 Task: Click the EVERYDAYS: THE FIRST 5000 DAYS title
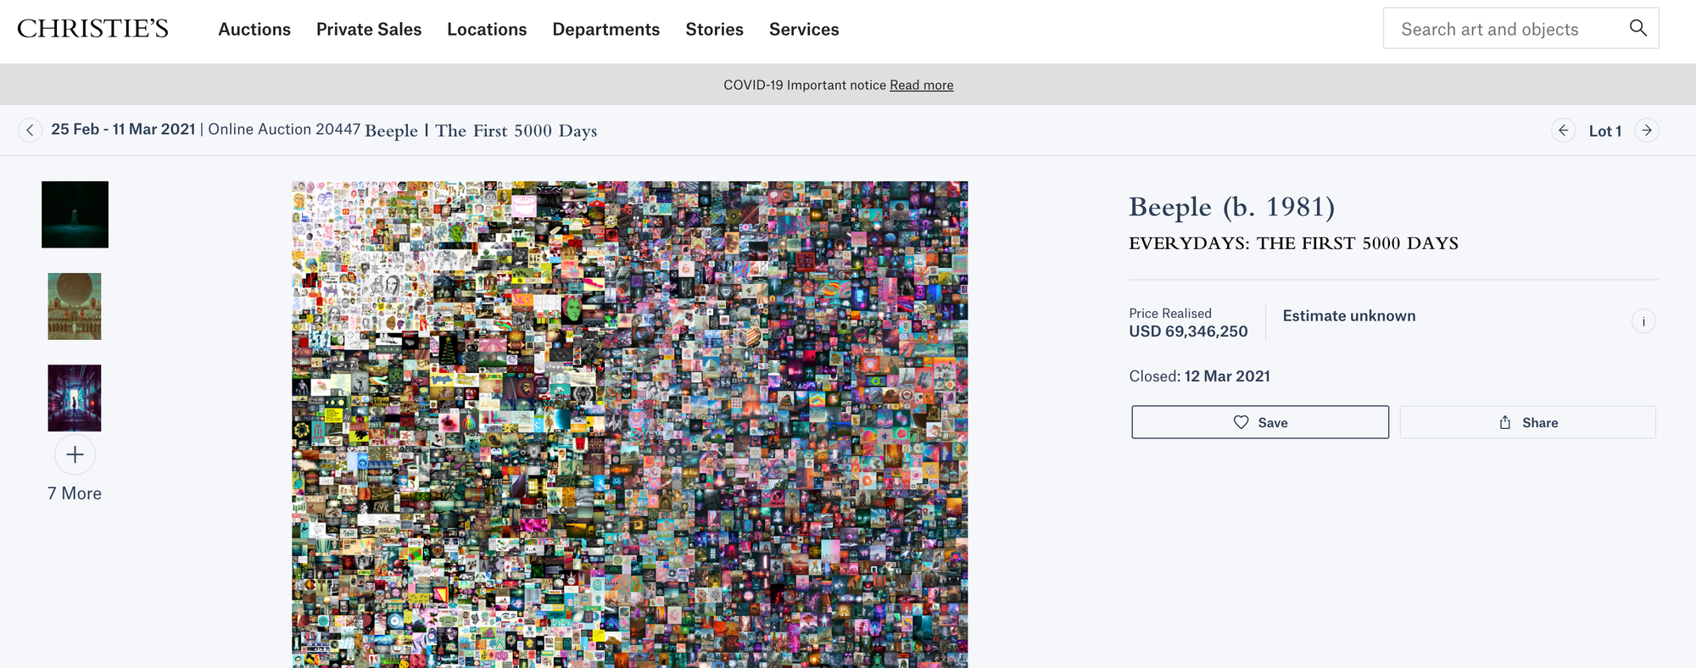point(1293,243)
